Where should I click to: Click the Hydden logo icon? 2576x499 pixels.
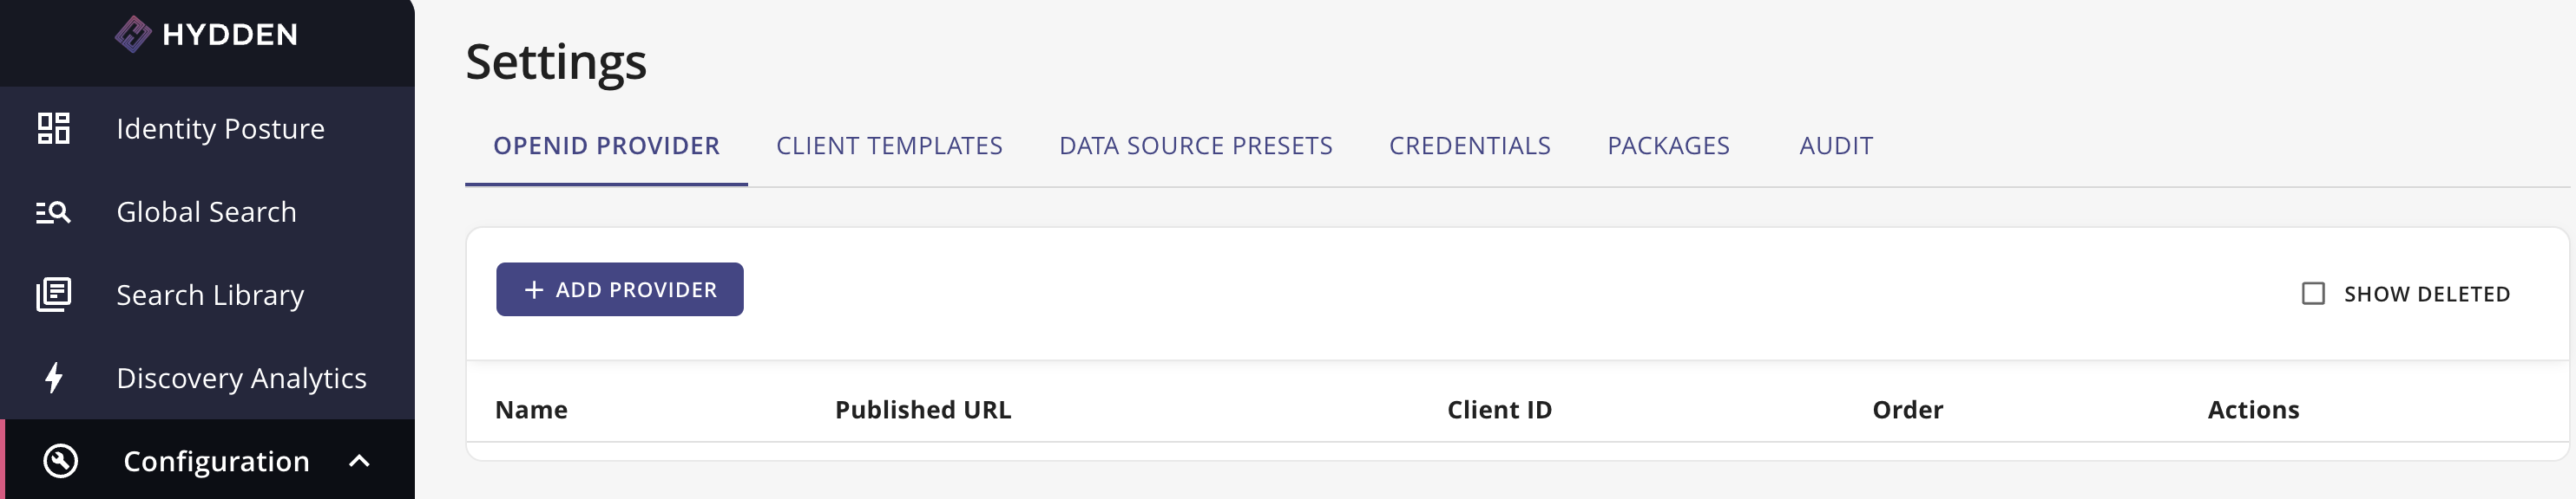[134, 33]
